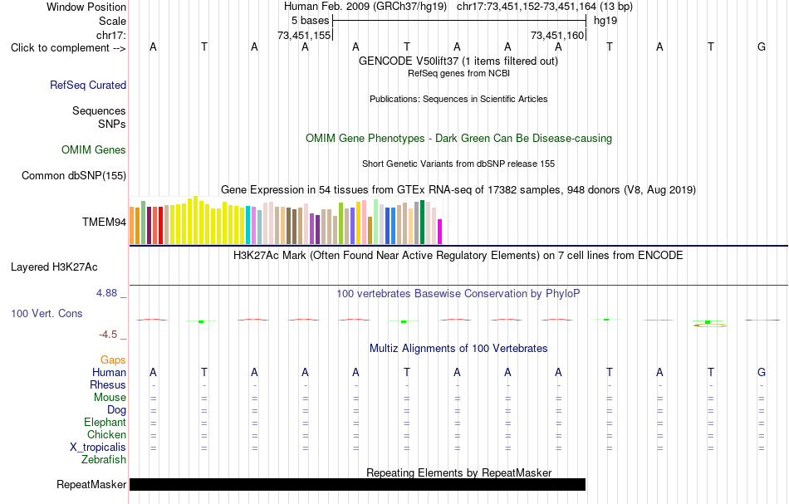Click the black RepeatMasker element bar

pos(357,484)
